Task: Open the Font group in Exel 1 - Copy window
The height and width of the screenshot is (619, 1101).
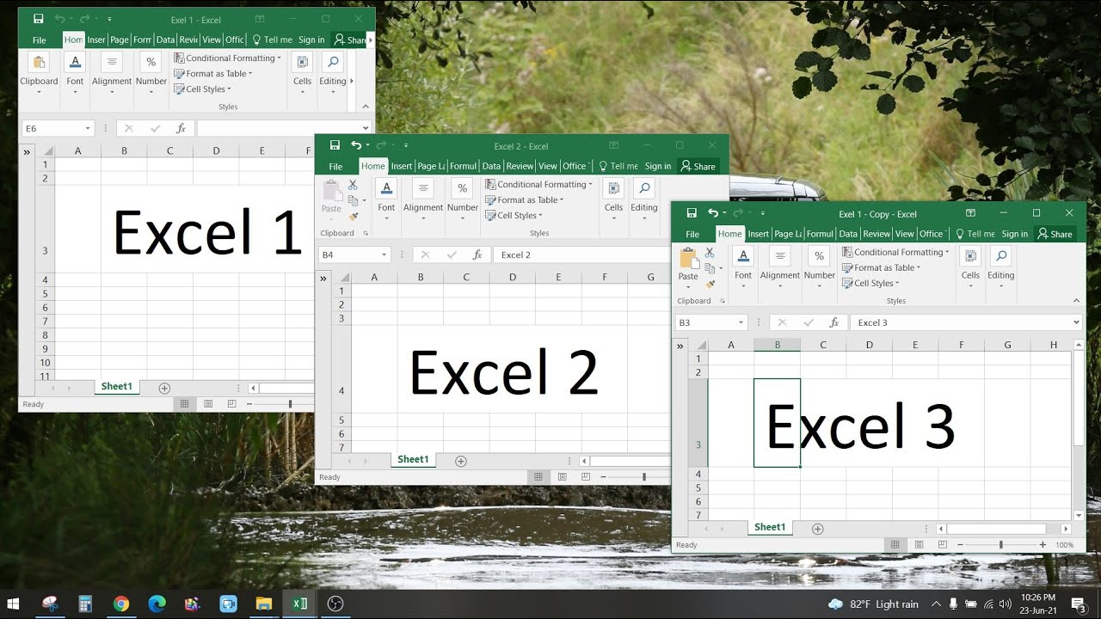Action: click(x=743, y=267)
